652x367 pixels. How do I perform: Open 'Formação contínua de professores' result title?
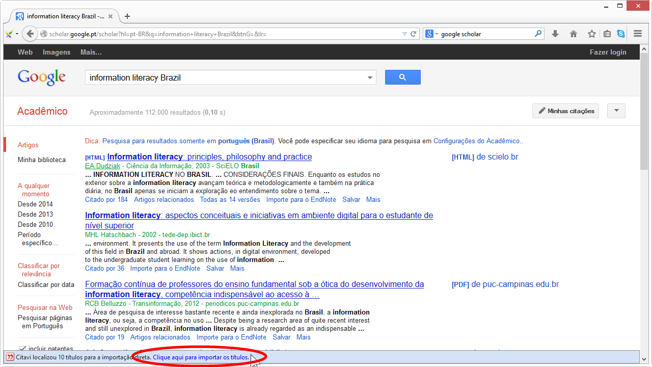(254, 290)
